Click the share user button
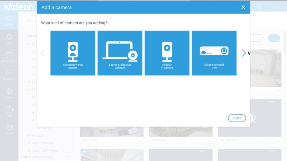Viewport: 287px width, 161px height. coord(256,38)
